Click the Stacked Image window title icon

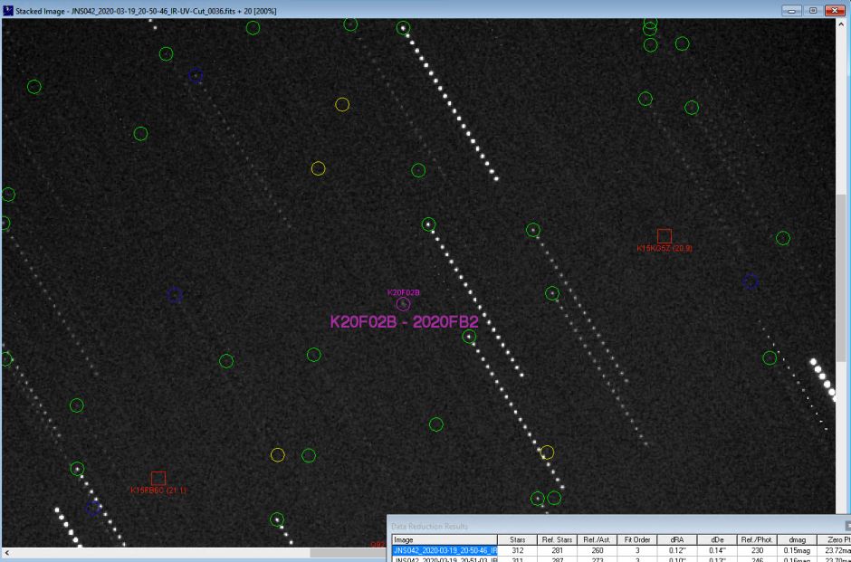[x=9, y=10]
